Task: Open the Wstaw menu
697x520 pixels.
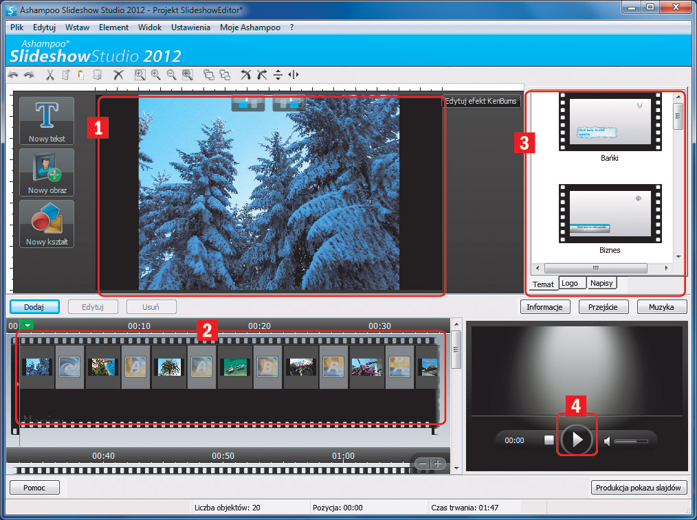Action: [77, 27]
